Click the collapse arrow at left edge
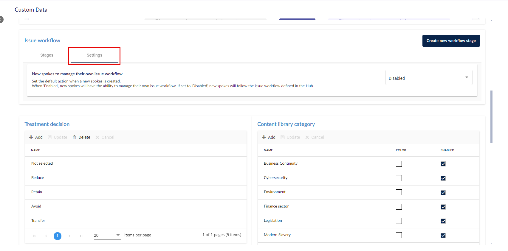This screenshot has width=508, height=251. (1, 20)
